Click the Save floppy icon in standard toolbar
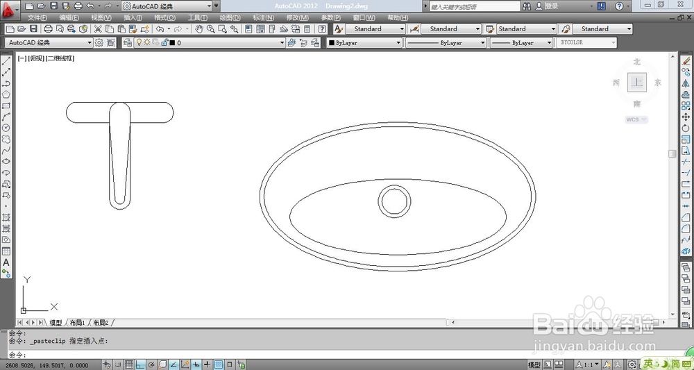Image resolution: width=694 pixels, height=370 pixels. click(x=33, y=28)
